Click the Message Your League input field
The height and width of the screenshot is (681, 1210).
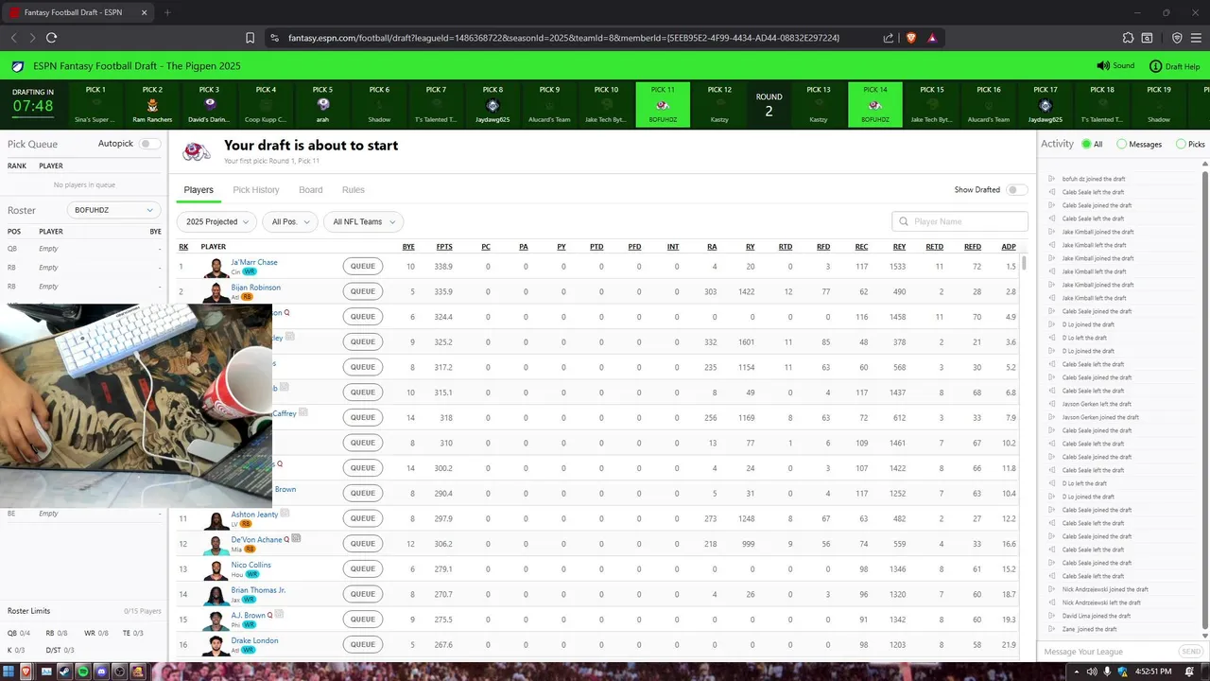(x=1109, y=652)
